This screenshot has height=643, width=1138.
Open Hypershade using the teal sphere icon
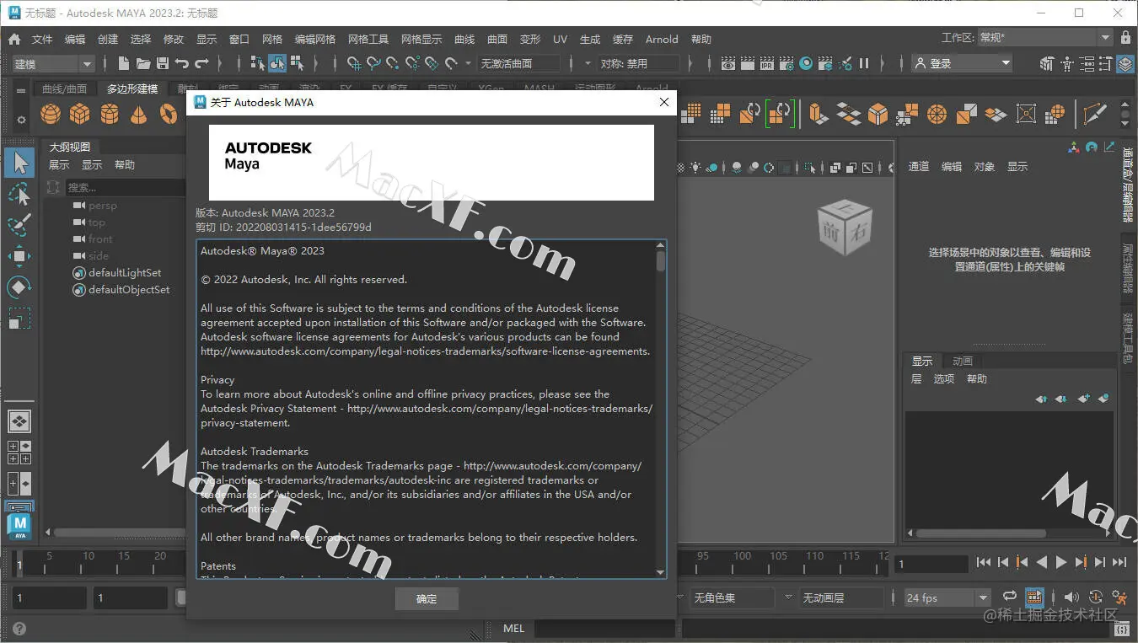(807, 63)
